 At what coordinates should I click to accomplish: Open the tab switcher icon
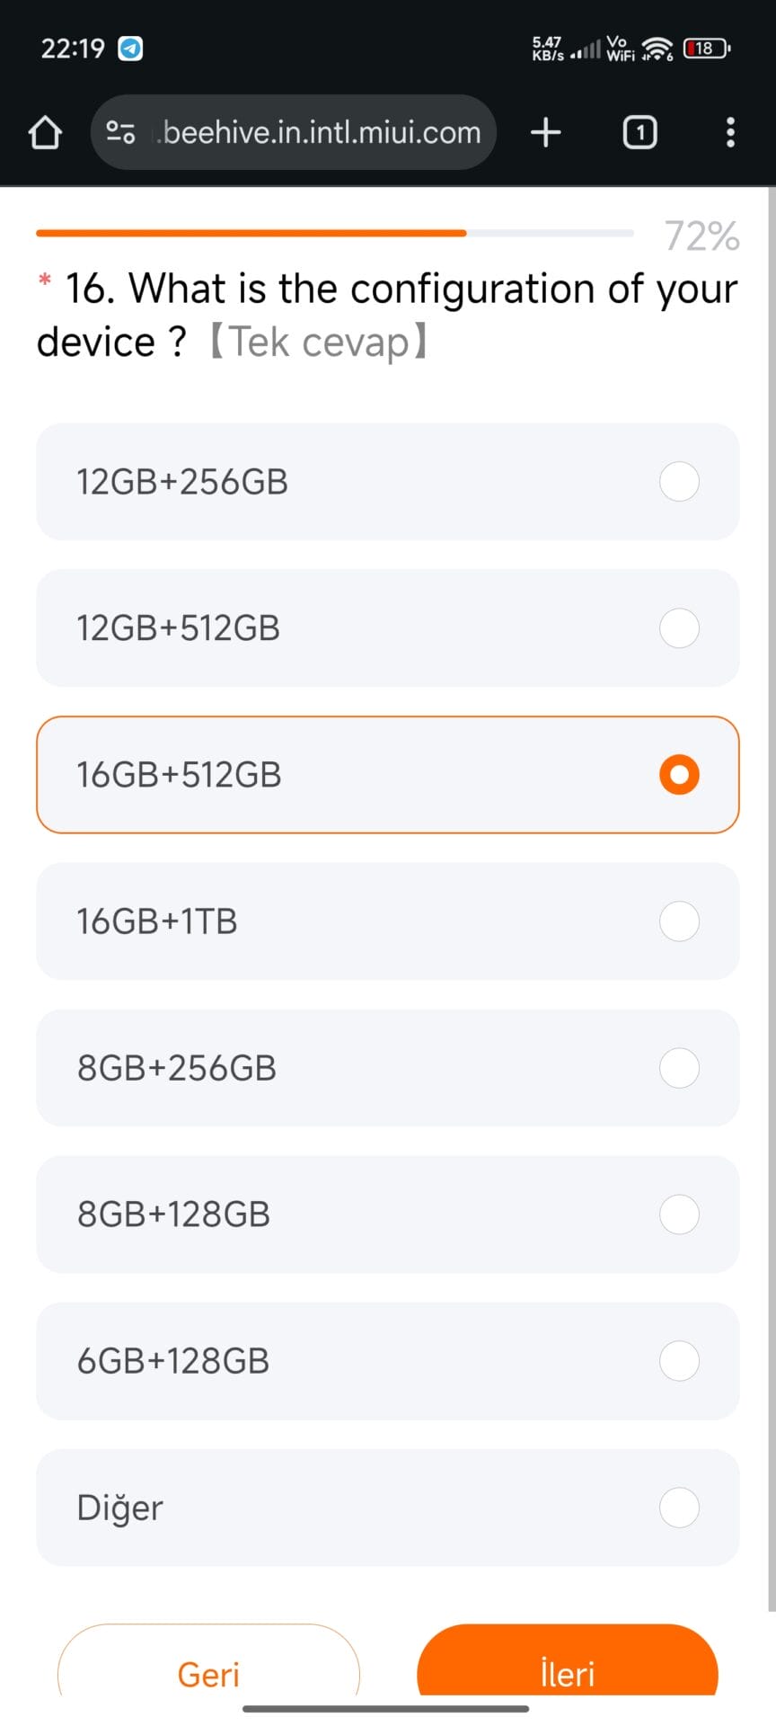coord(639,133)
